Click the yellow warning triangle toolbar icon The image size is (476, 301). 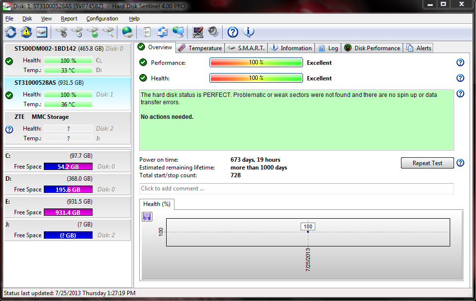(x=26, y=32)
